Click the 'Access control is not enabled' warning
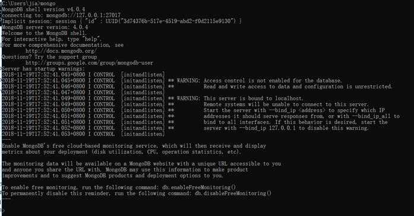This screenshot has width=414, height=216. pyautogui.click(x=273, y=81)
